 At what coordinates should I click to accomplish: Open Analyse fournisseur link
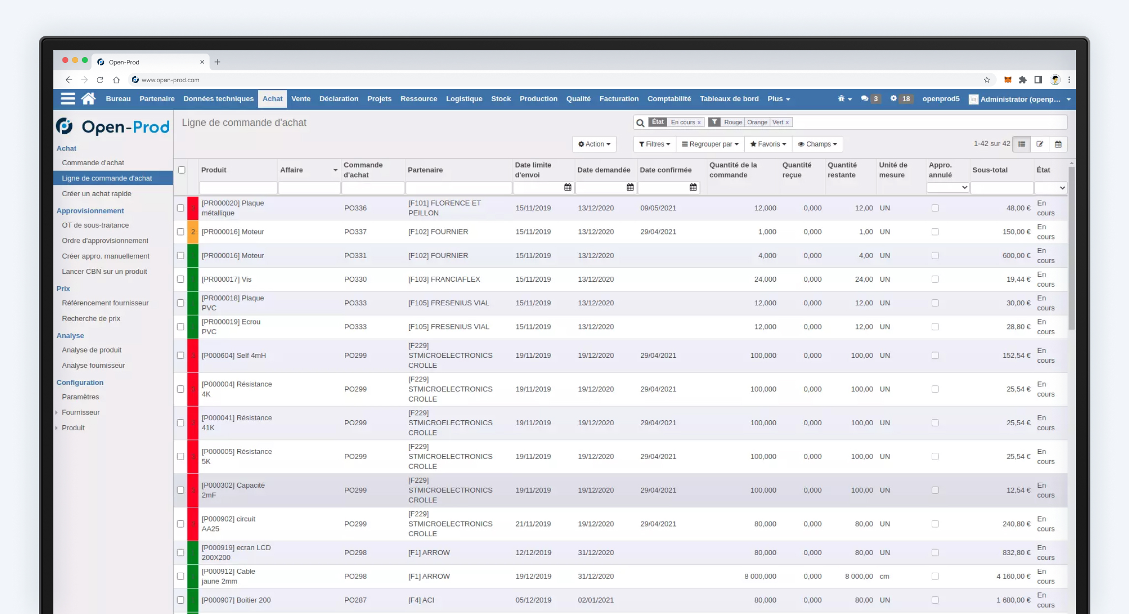coord(93,365)
